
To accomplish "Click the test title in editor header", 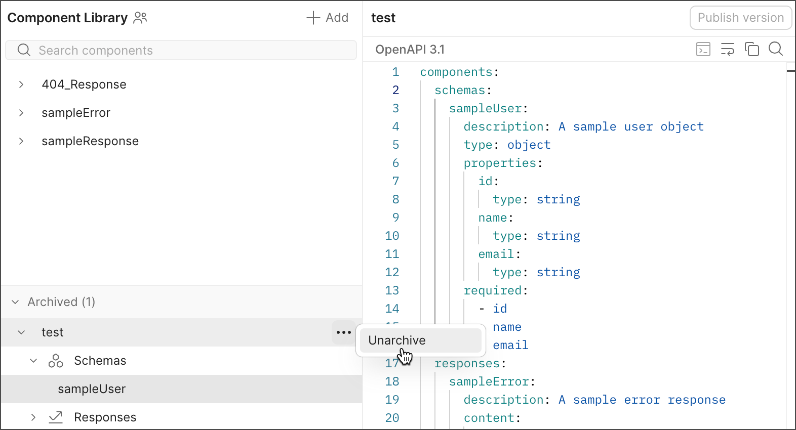I will [x=383, y=18].
